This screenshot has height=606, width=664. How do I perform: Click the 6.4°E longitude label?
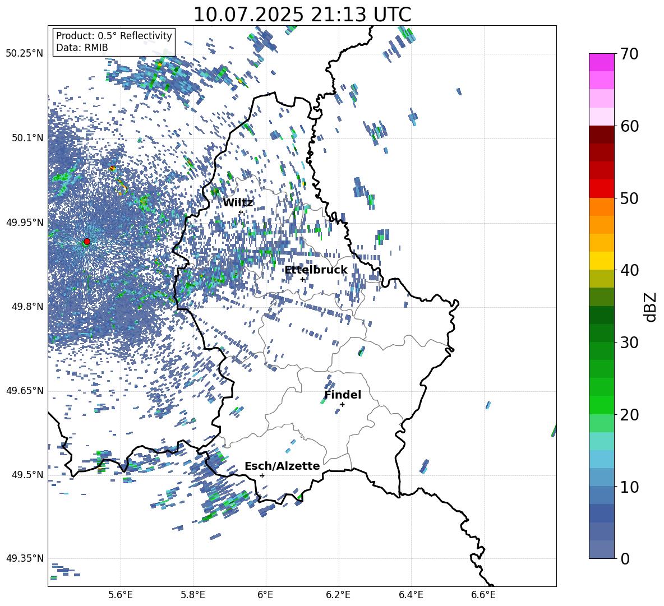coord(411,595)
